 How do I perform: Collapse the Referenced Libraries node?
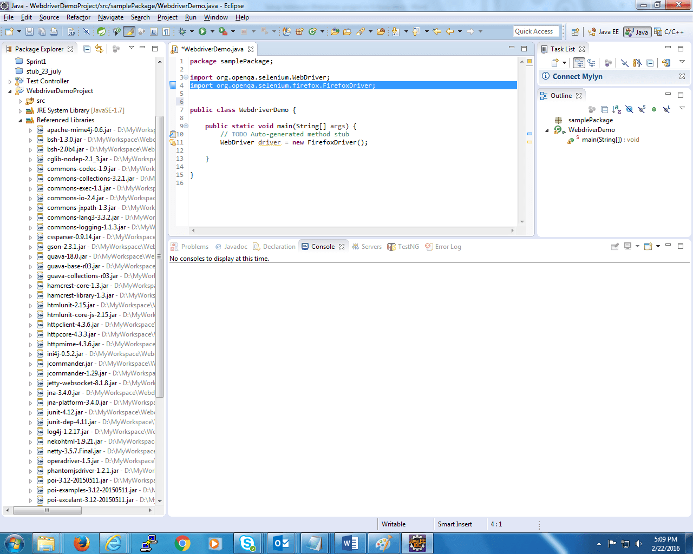pyautogui.click(x=21, y=121)
